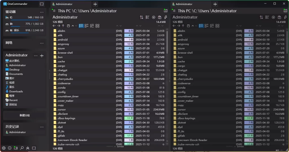The image size is (289, 152).
Task: Go forward in left pane
Action: click(59, 26)
